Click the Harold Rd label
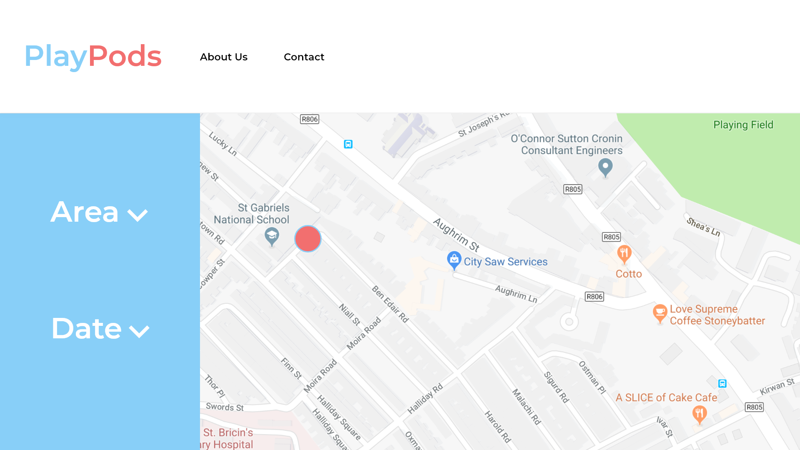The height and width of the screenshot is (450, 800). (497, 426)
